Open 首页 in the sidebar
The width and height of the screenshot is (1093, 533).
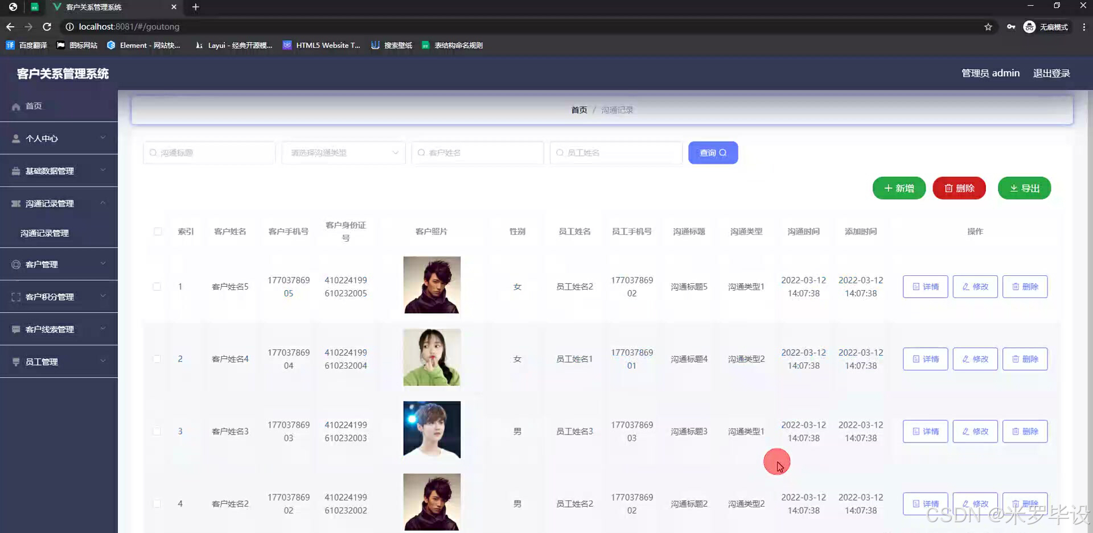[59, 106]
